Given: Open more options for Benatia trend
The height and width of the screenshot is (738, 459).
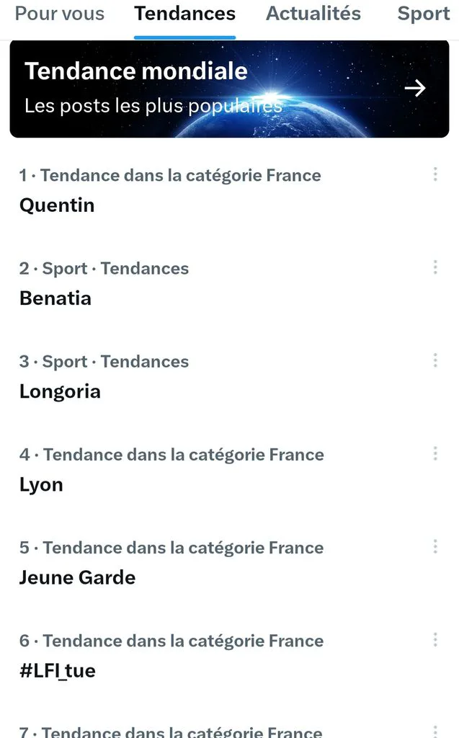Looking at the screenshot, I should pos(435,267).
